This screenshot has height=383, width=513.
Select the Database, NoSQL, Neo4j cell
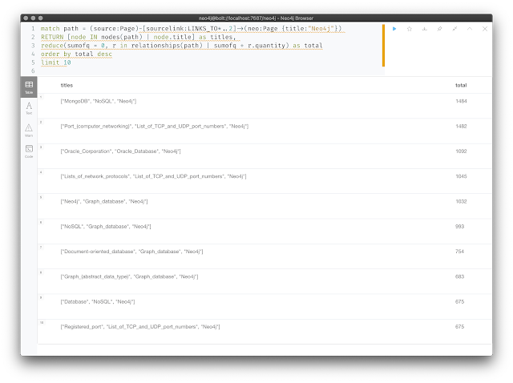pos(98,301)
